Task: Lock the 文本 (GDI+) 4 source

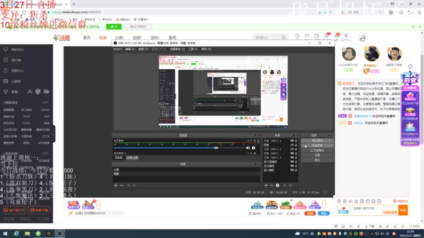Action: (x=296, y=141)
